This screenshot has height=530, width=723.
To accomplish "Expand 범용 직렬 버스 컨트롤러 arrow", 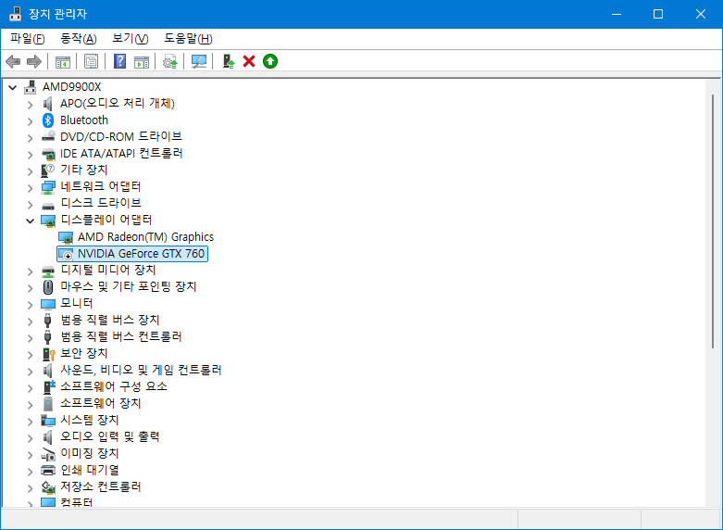I will [x=30, y=338].
